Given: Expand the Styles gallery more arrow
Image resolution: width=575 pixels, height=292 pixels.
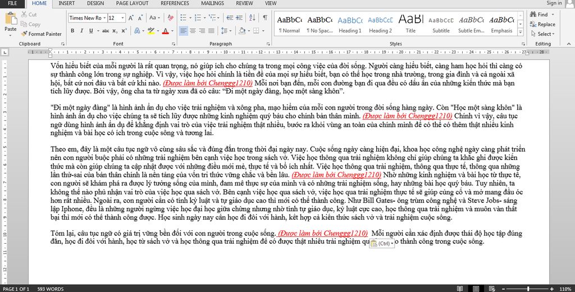Looking at the screenshot, I should tap(521, 32).
